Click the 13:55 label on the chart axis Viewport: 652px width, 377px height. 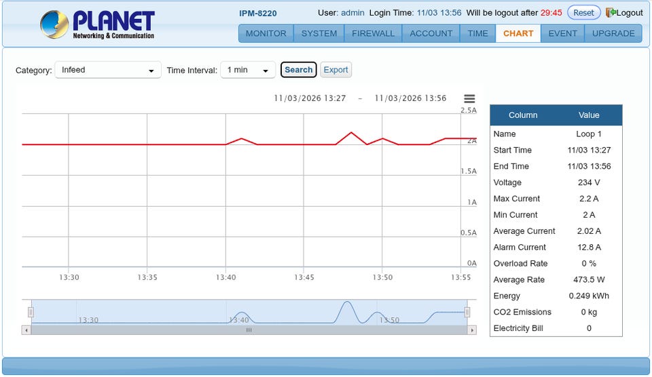click(x=460, y=277)
